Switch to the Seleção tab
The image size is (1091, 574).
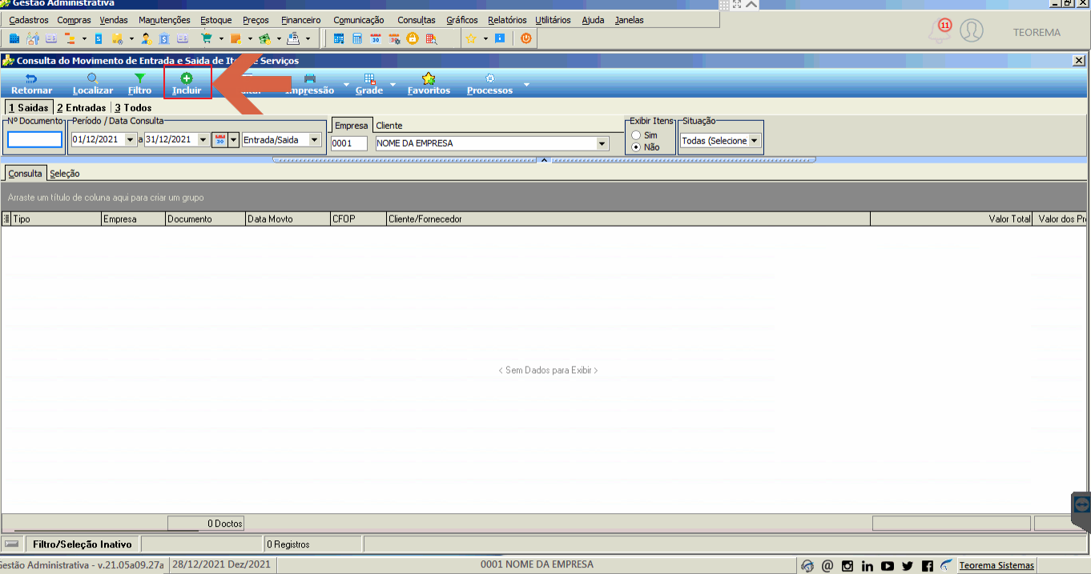[x=64, y=173]
